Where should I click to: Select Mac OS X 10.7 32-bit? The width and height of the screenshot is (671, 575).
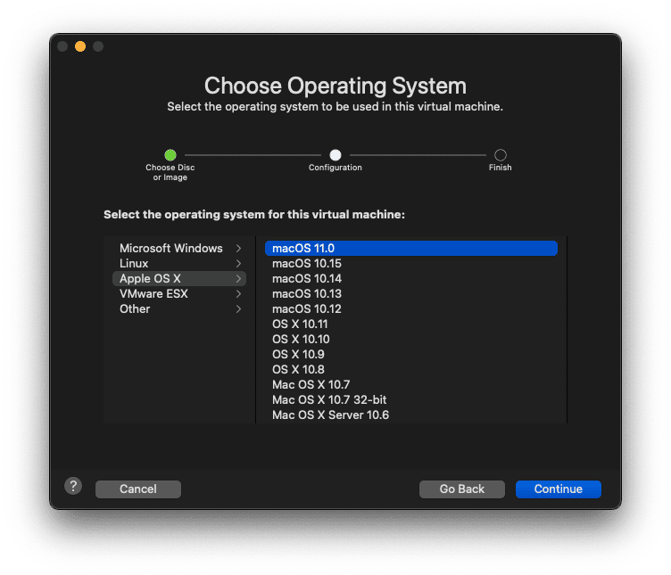[x=410, y=399]
